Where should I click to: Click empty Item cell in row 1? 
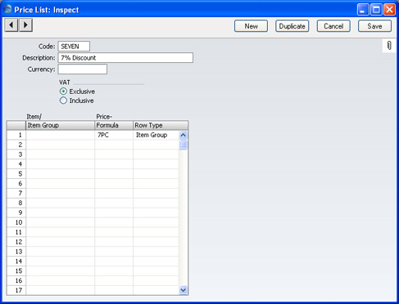(61, 135)
